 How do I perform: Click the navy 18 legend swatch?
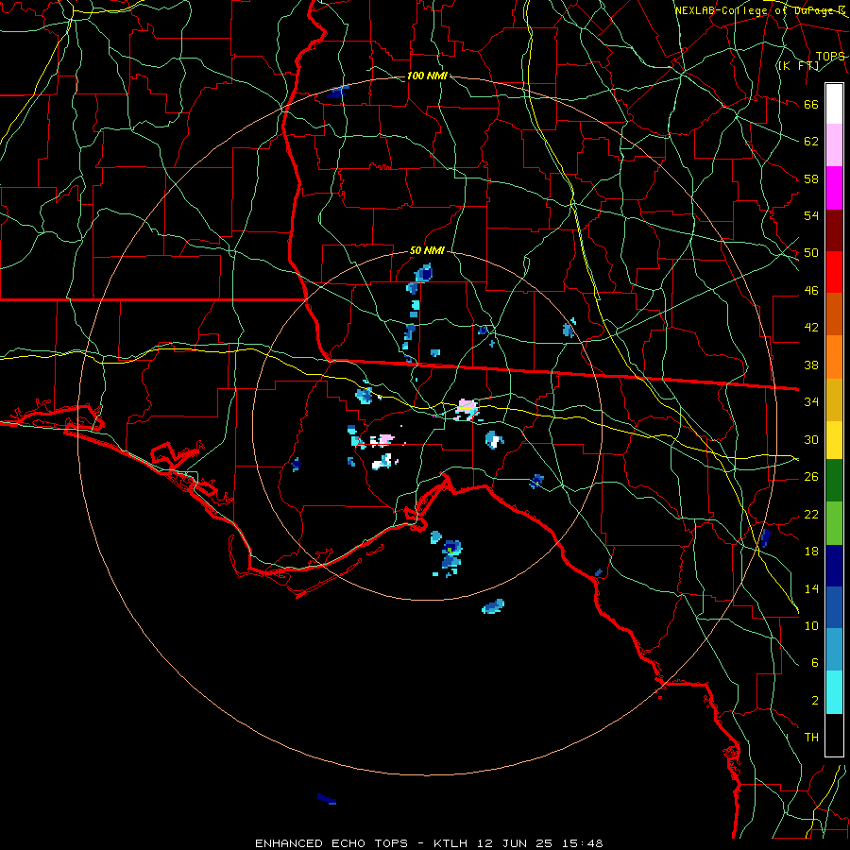coord(834,566)
